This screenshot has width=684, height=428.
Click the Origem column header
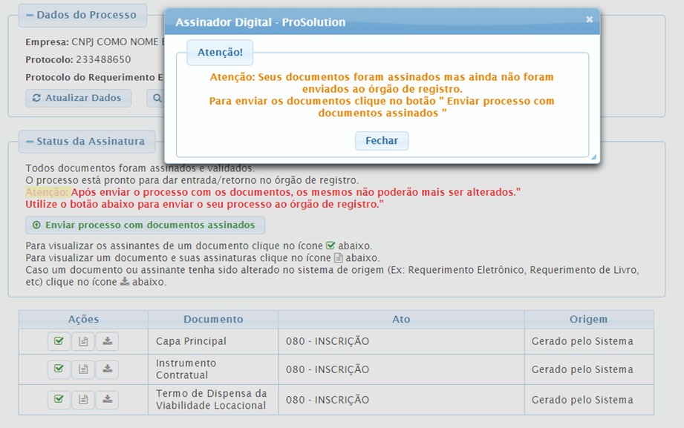coord(589,319)
